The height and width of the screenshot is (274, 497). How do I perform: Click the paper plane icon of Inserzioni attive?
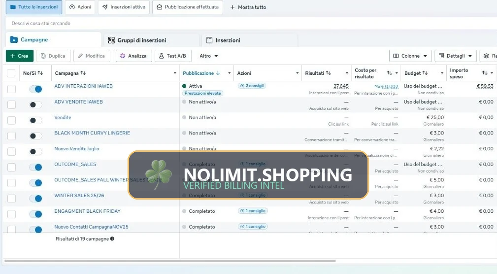pos(105,7)
